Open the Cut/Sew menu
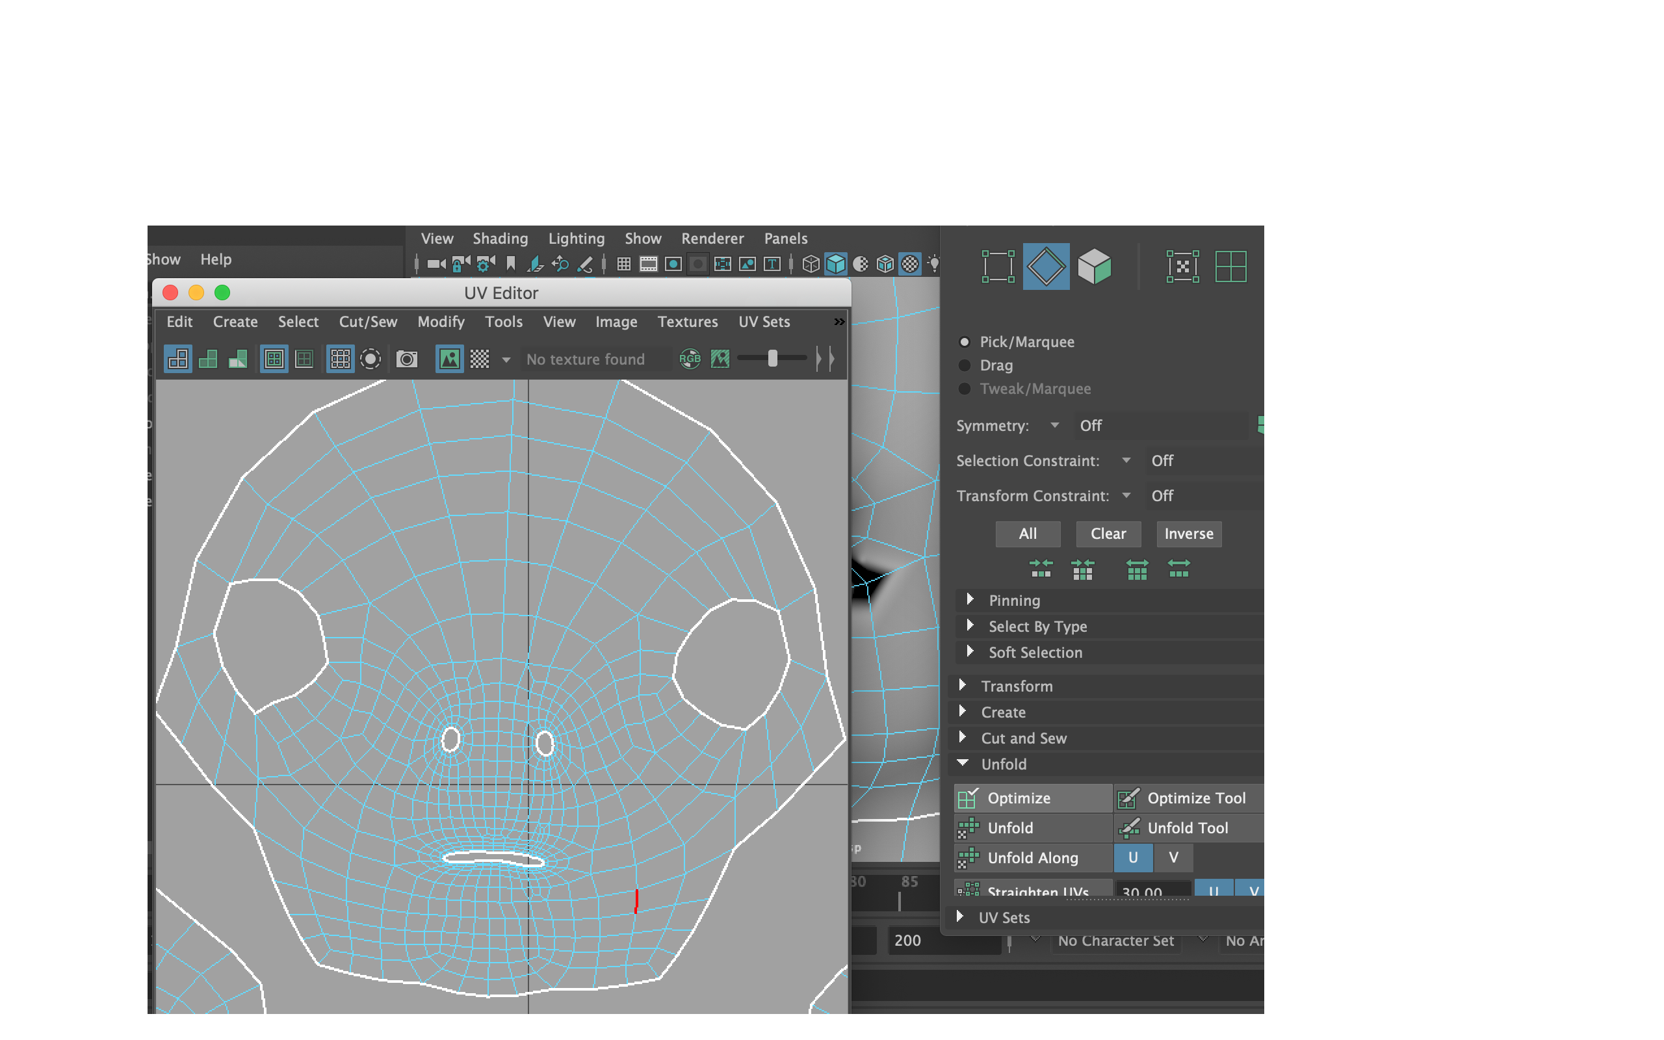The height and width of the screenshot is (1040, 1664). tap(368, 322)
